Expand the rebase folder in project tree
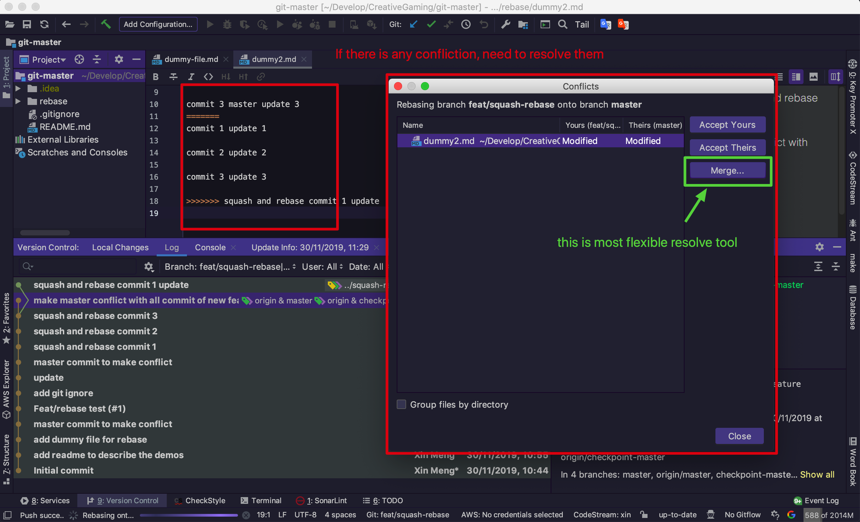 18,101
